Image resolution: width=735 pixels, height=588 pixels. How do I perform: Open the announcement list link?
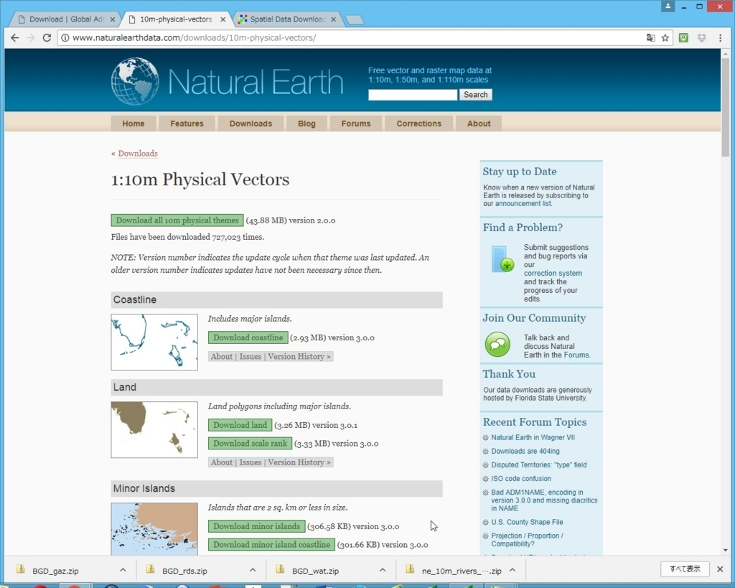(x=523, y=203)
